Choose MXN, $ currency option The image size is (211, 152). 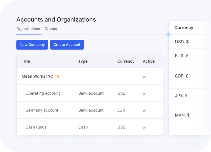pos(182,115)
